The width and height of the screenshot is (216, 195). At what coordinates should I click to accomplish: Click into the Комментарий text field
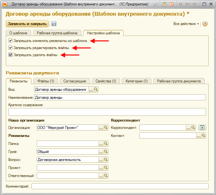[x=120, y=186]
